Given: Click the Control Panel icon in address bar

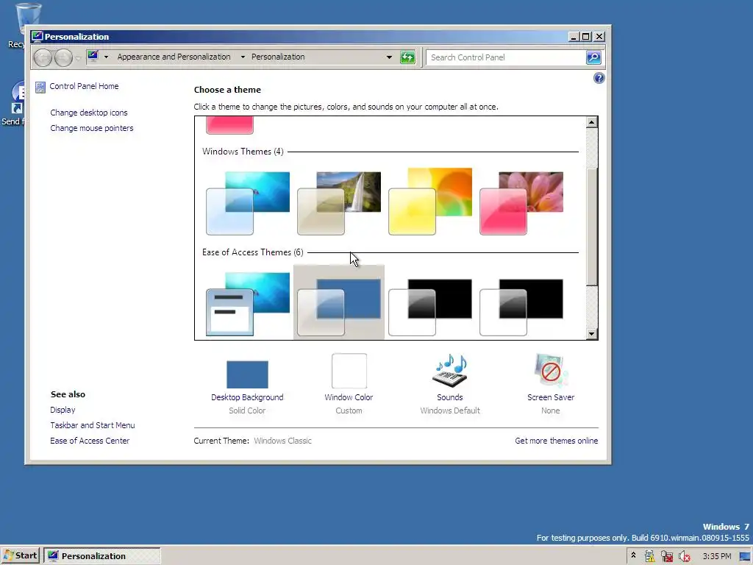Looking at the screenshot, I should (93, 56).
